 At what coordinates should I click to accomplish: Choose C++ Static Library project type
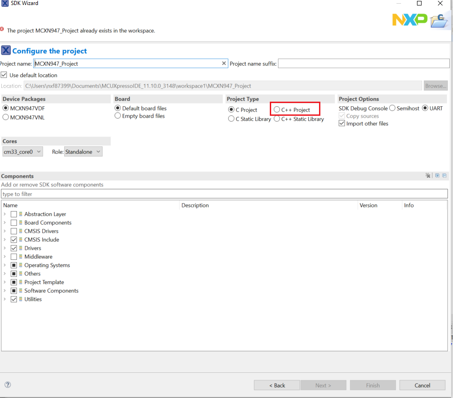pyautogui.click(x=277, y=119)
